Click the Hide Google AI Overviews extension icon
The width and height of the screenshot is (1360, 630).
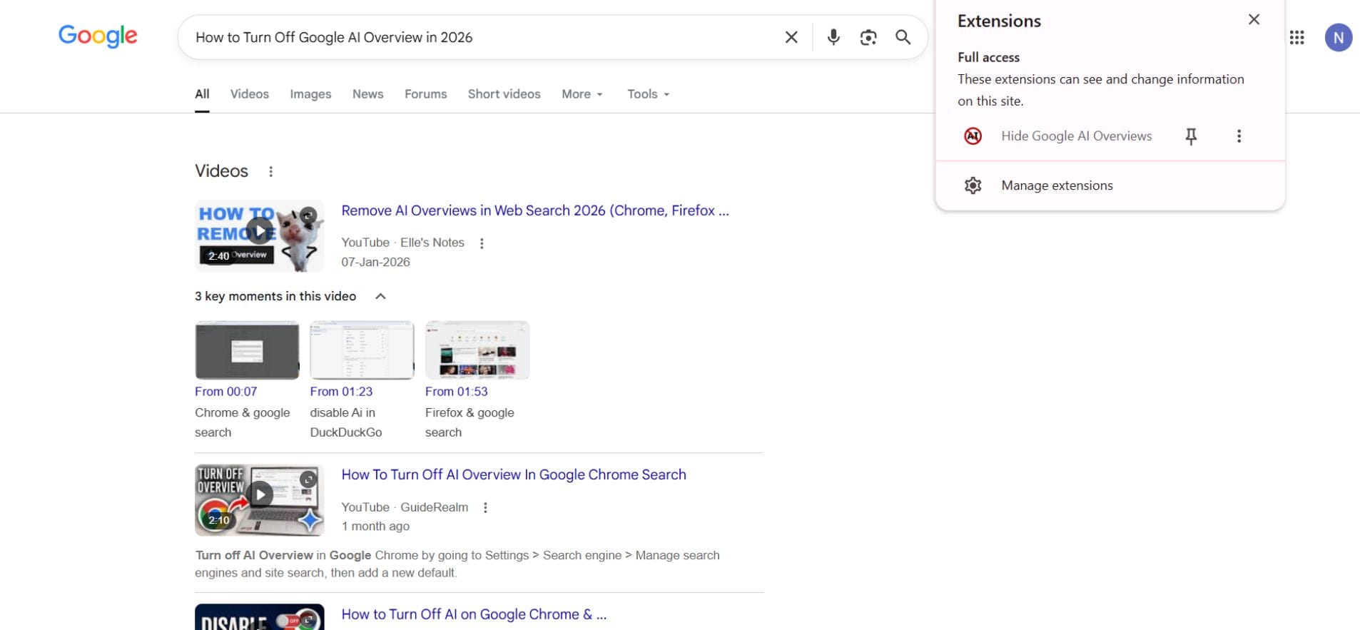coord(973,136)
